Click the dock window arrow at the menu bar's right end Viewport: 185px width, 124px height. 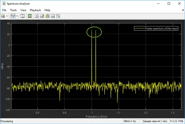[x=183, y=10]
